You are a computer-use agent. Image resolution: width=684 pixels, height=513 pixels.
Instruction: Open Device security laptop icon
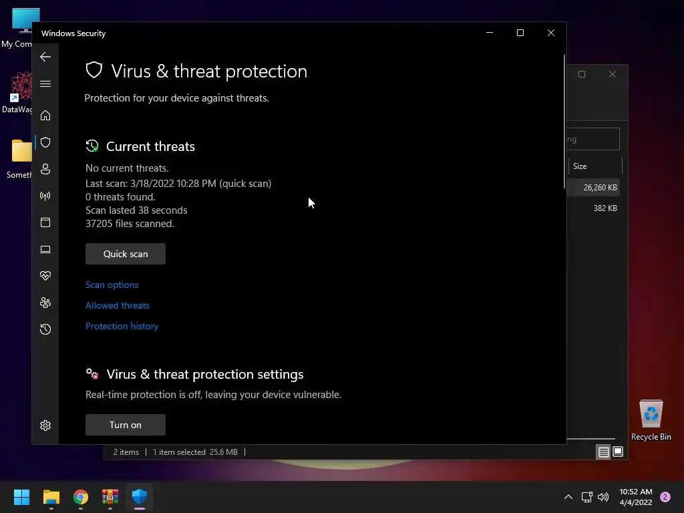(x=45, y=249)
